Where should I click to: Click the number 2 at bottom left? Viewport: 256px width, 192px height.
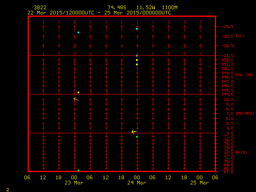coord(7,189)
